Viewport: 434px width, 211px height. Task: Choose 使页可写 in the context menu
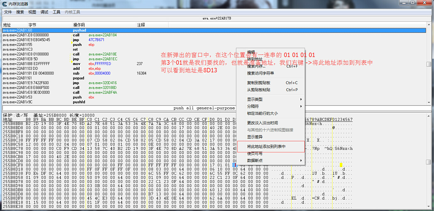255,154
